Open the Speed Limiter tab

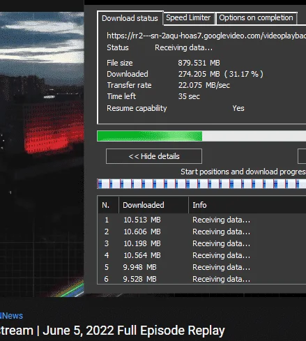tap(188, 18)
